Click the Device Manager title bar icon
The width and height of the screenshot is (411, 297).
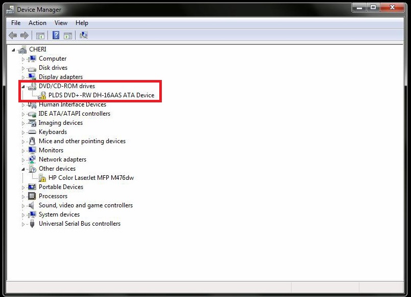[x=10, y=10]
